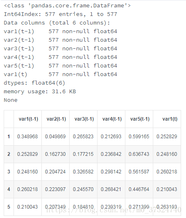The height and width of the screenshot is (218, 186).
Task: Click the var1(t-1) column header
Action: [28, 119]
